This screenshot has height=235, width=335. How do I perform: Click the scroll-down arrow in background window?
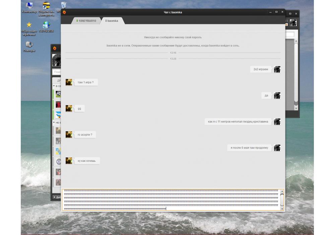click(x=296, y=108)
